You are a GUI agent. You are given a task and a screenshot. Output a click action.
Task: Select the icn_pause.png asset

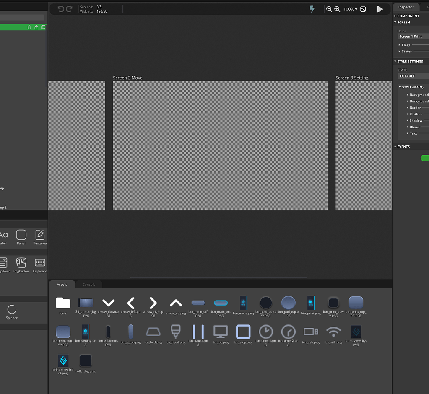198,335
